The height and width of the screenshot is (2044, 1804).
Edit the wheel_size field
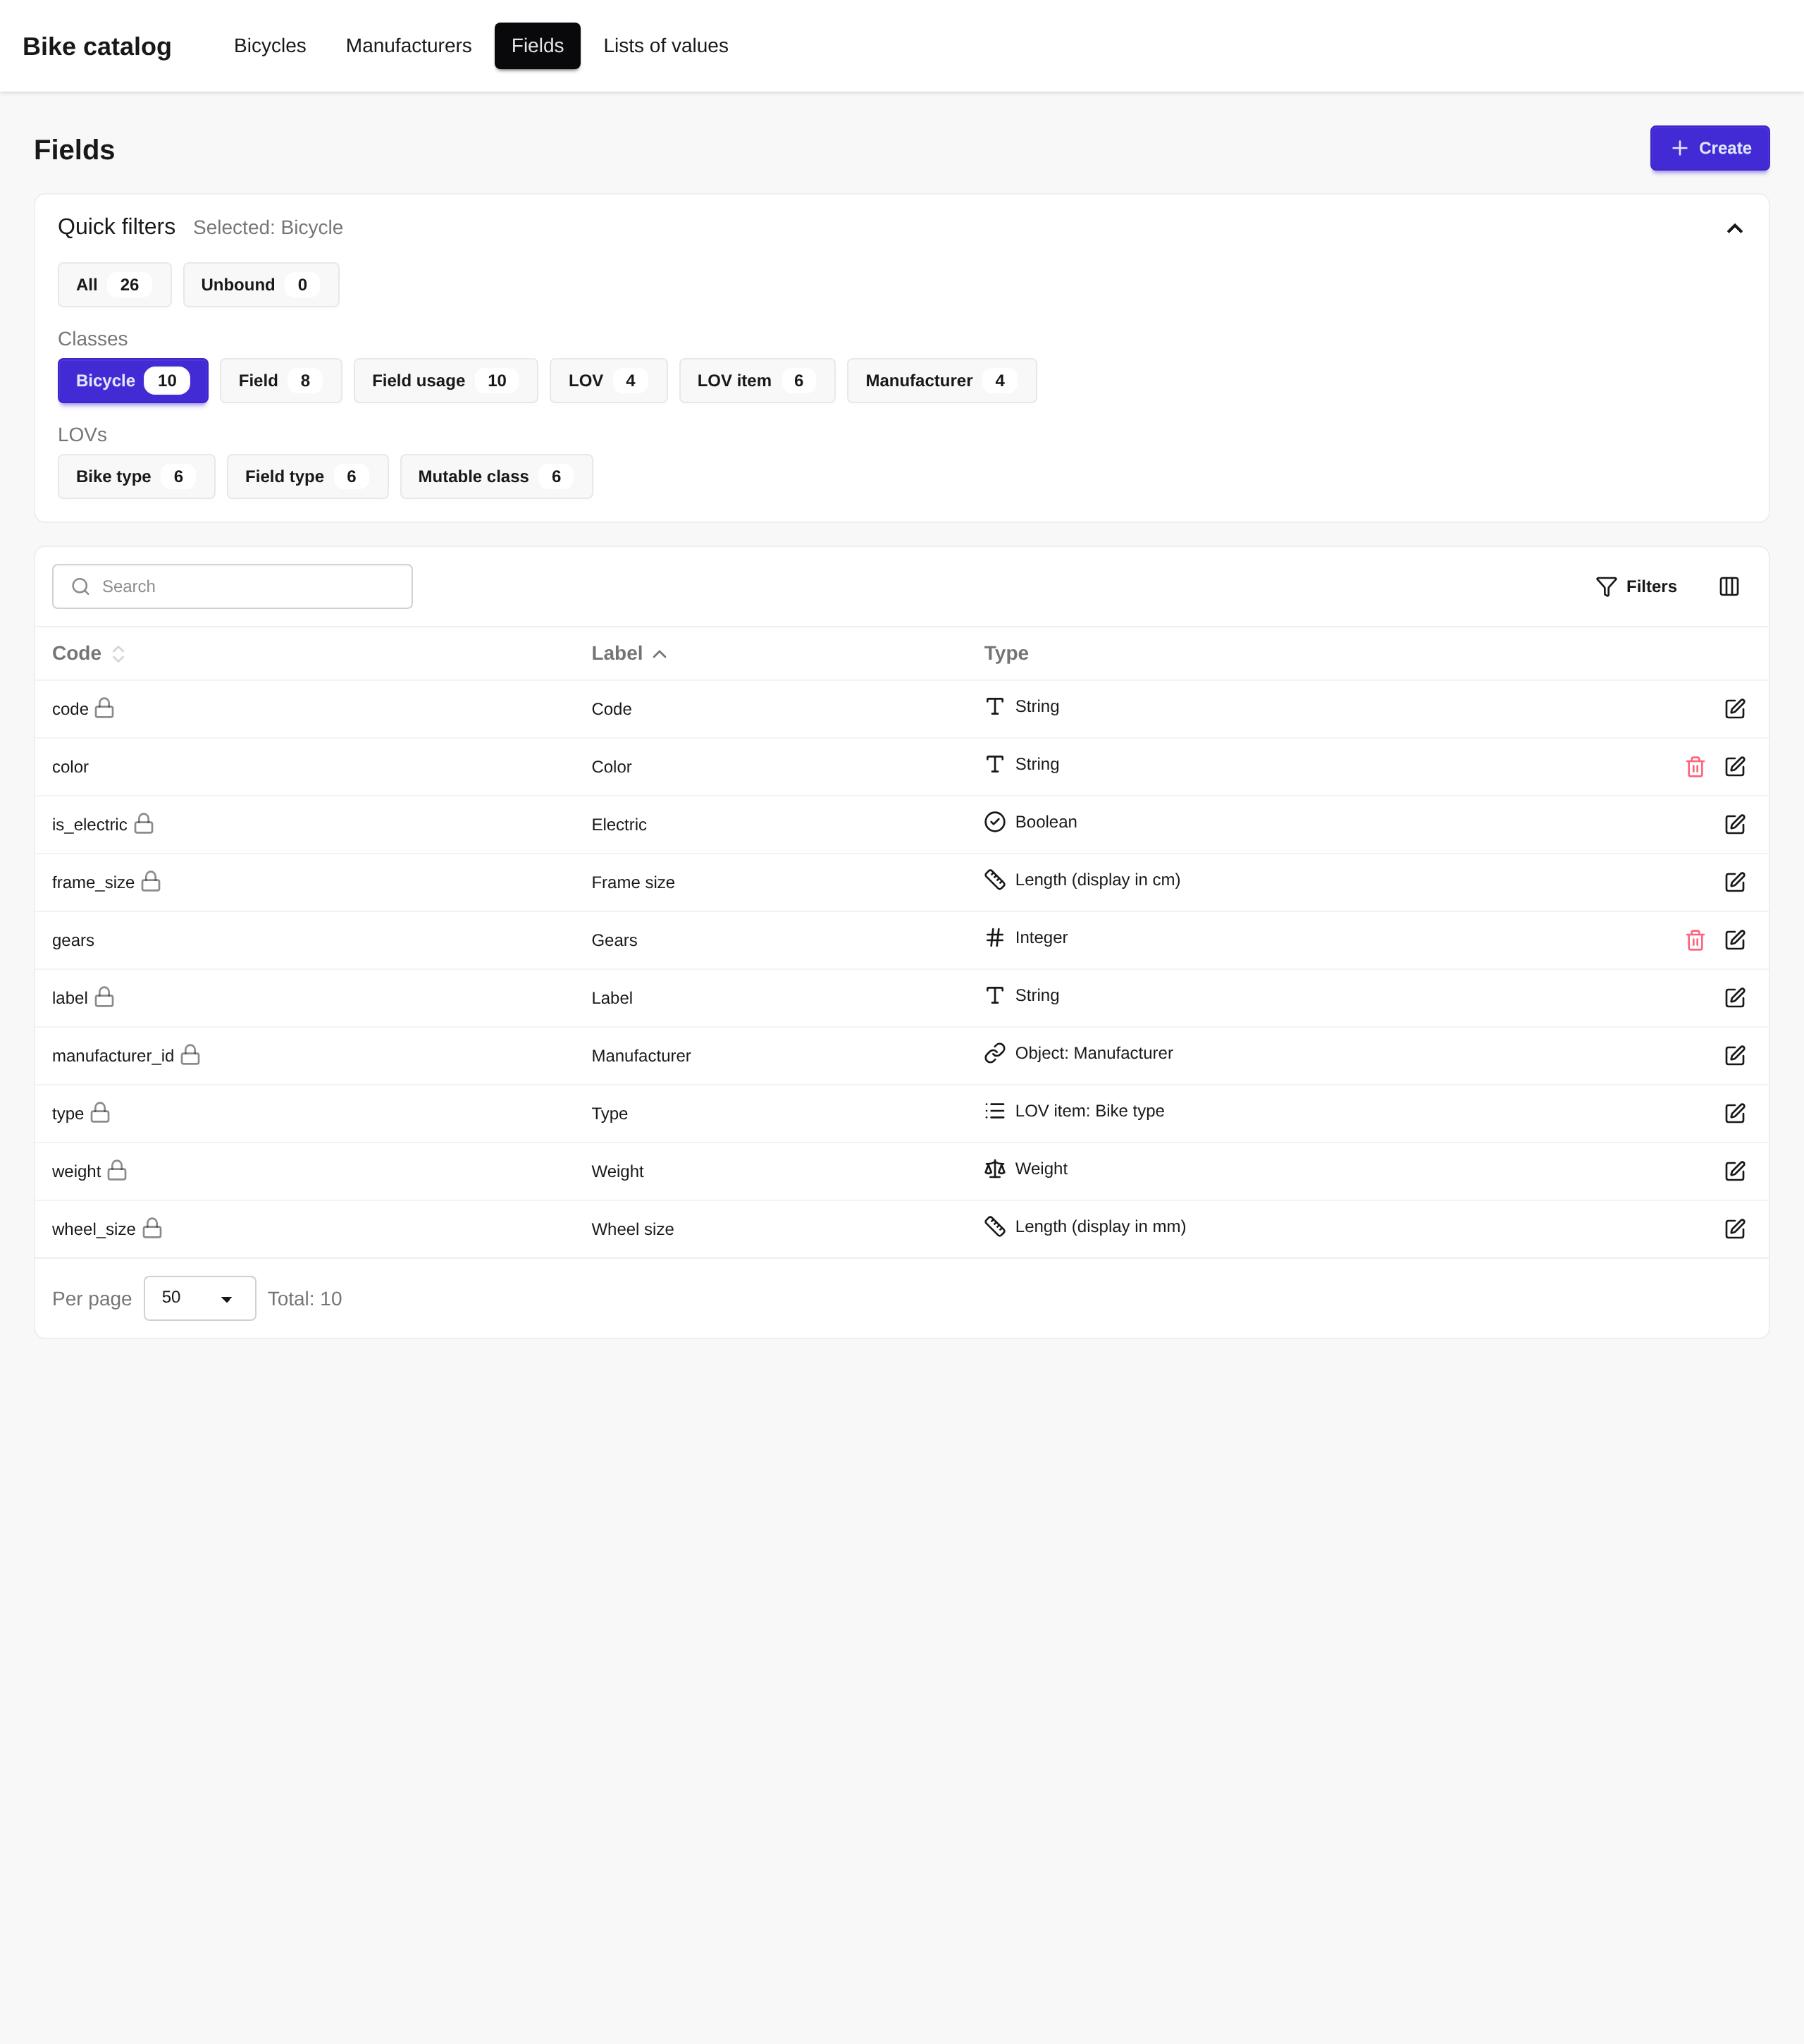point(1734,1229)
